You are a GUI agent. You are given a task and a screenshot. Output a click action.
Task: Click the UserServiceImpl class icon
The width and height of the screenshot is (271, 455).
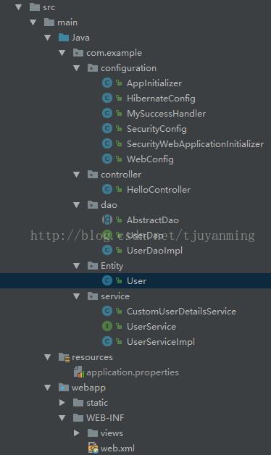[x=107, y=341]
